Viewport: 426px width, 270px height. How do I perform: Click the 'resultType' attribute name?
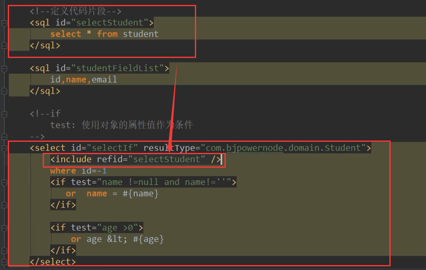click(169, 148)
